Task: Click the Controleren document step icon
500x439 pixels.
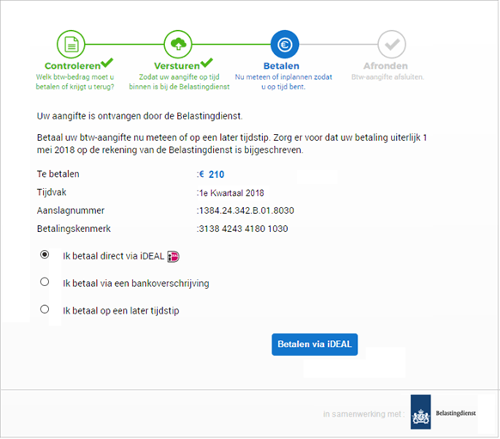Action: pos(70,45)
